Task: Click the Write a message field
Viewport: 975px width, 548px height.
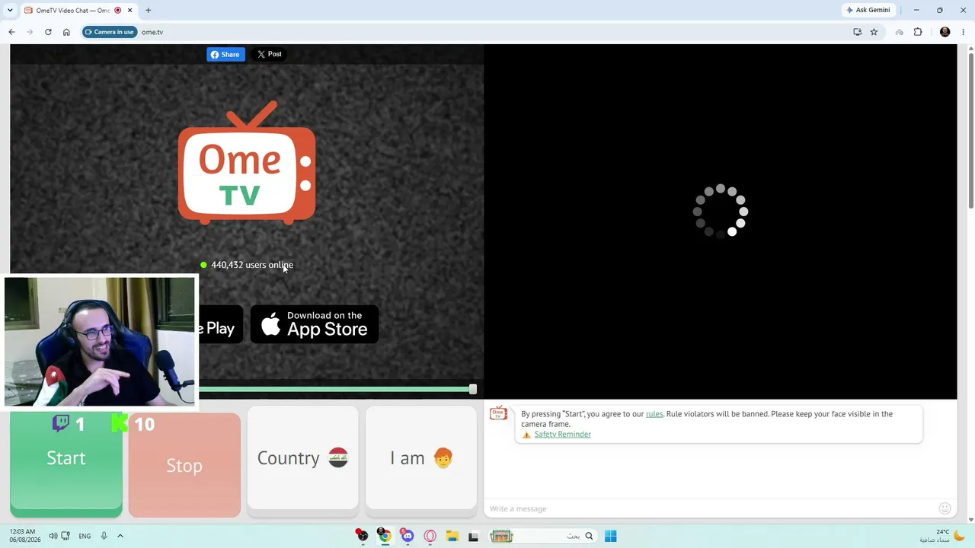Action: (x=708, y=508)
